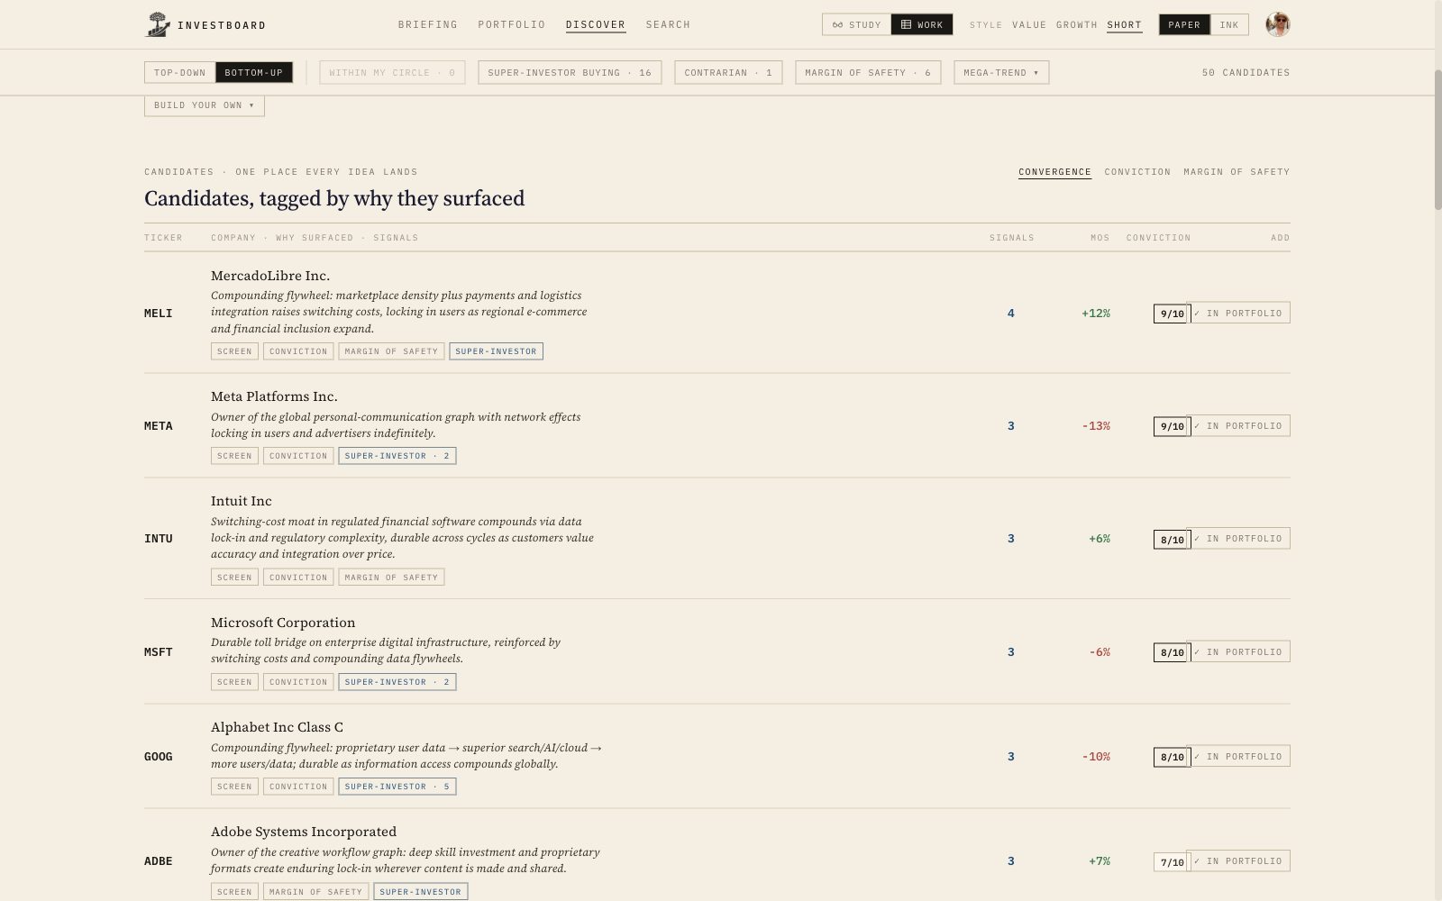This screenshot has height=901, width=1442.
Task: Open Adobe Systems Incorporated name
Action: [304, 832]
